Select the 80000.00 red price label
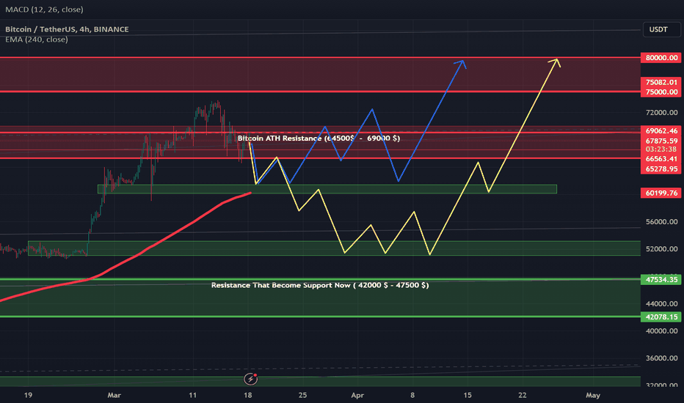This screenshot has height=403, width=684. pyautogui.click(x=663, y=58)
